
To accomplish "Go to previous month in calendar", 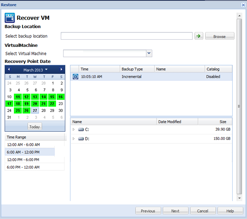I will pyautogui.click(x=9, y=70).
